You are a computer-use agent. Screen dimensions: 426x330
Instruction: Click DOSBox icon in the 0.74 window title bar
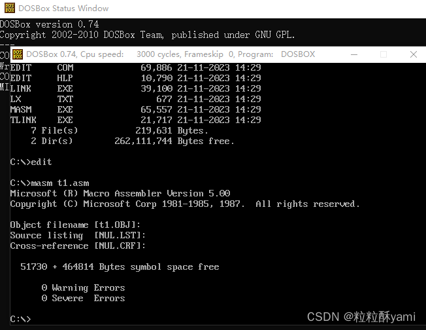point(18,54)
